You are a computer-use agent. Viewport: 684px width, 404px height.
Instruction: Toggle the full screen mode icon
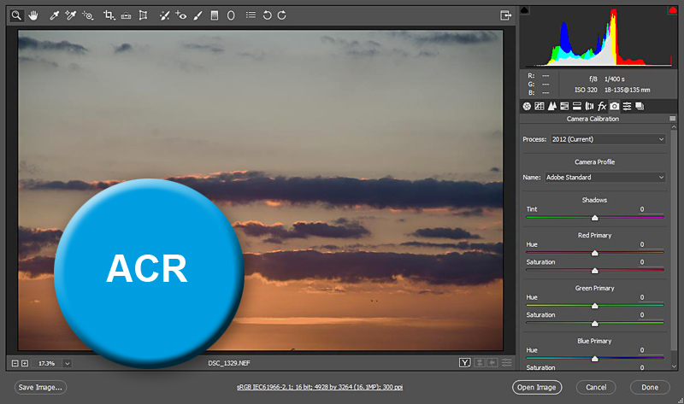(505, 15)
